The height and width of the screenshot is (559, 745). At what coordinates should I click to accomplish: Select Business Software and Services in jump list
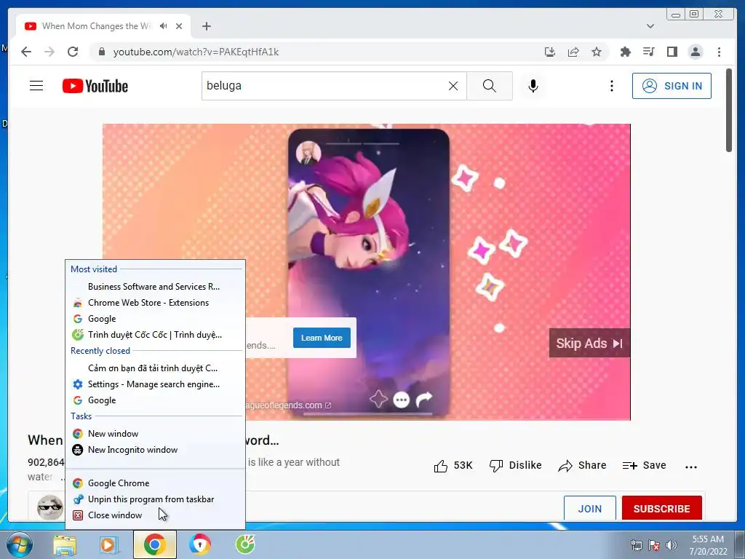(x=156, y=287)
